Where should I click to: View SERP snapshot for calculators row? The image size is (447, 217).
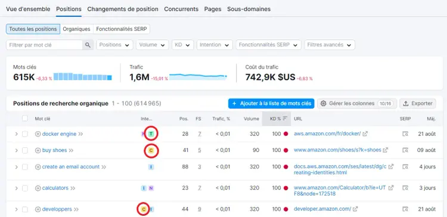click(x=405, y=188)
